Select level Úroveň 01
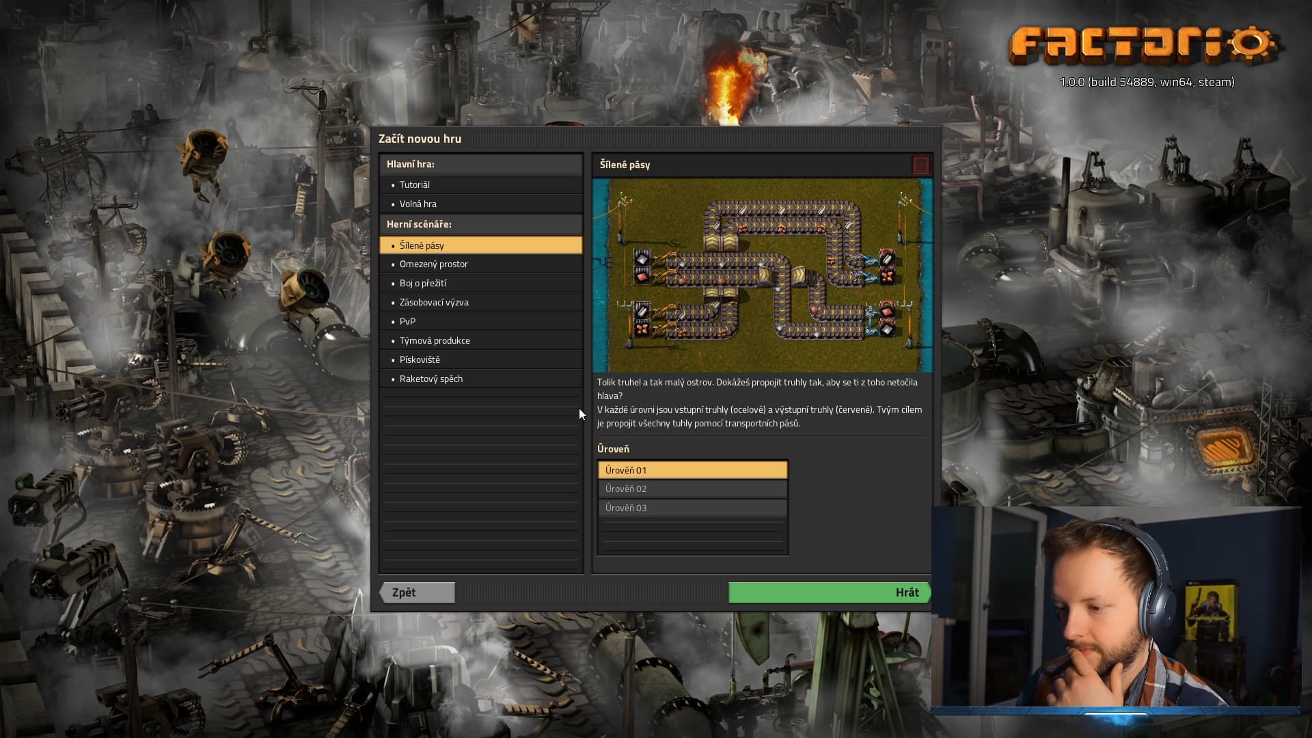Screen dimensions: 1312x738 click(693, 470)
